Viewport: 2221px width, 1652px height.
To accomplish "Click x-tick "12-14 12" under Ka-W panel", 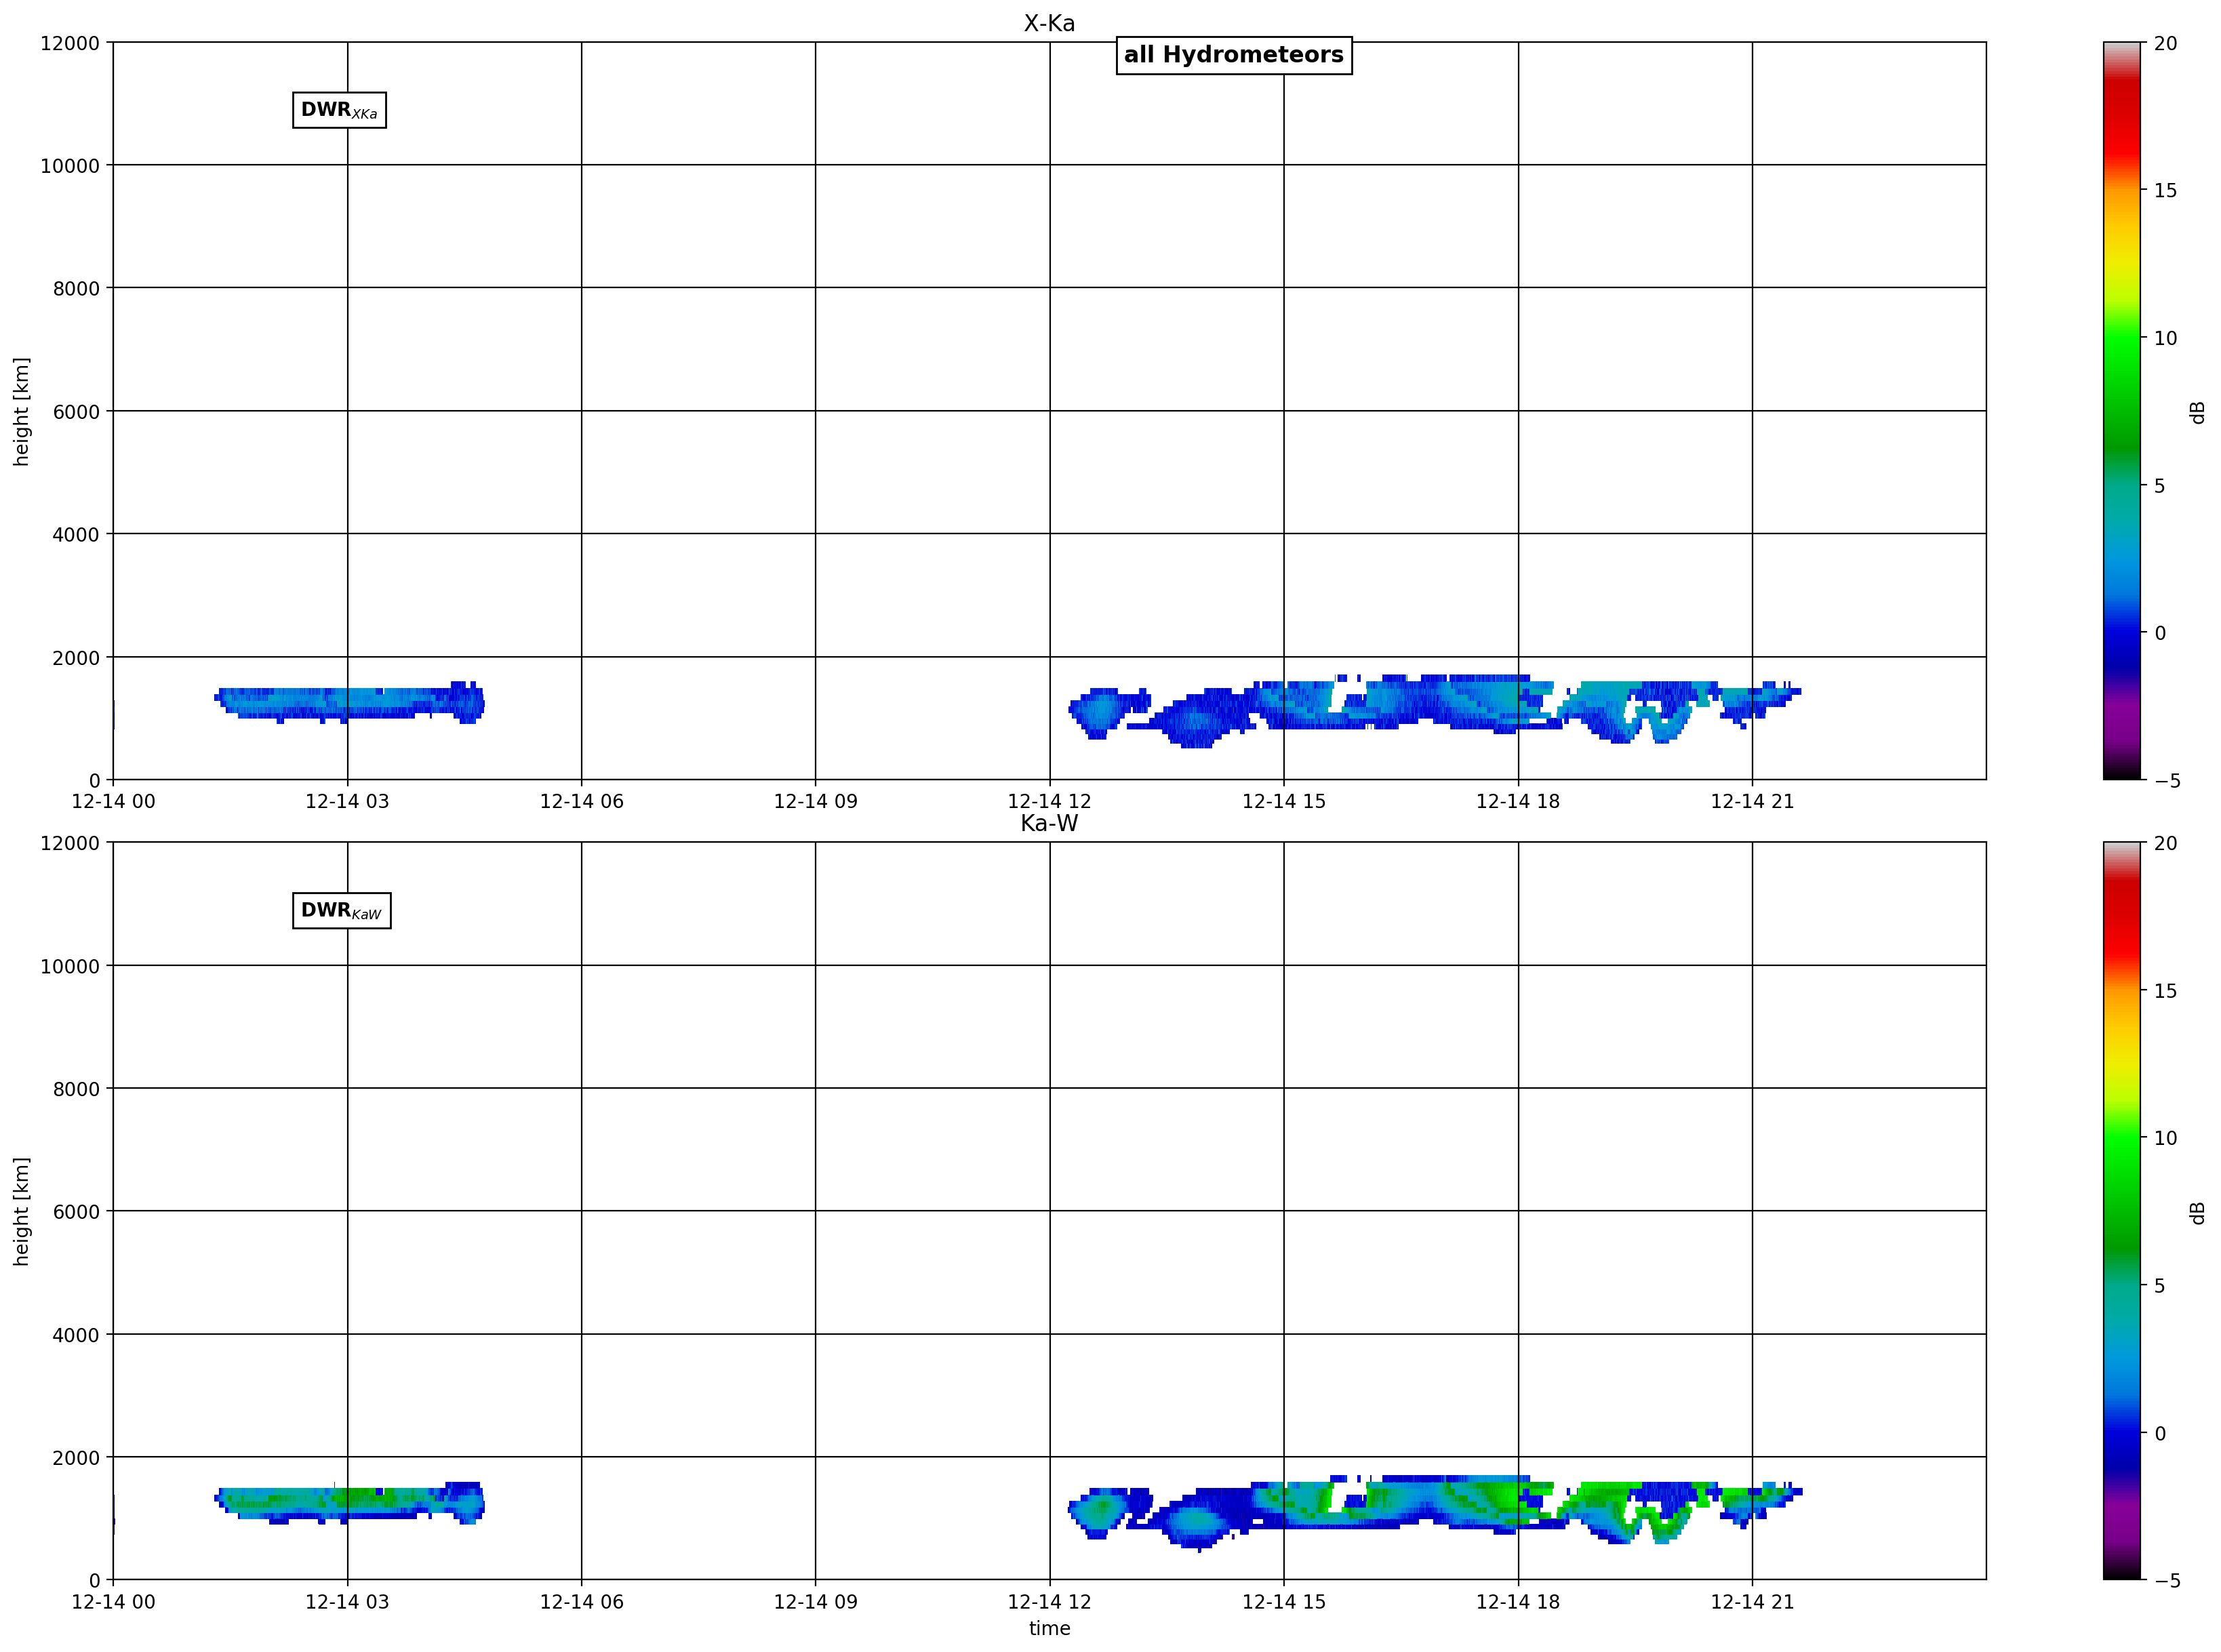I will (x=1049, y=1601).
